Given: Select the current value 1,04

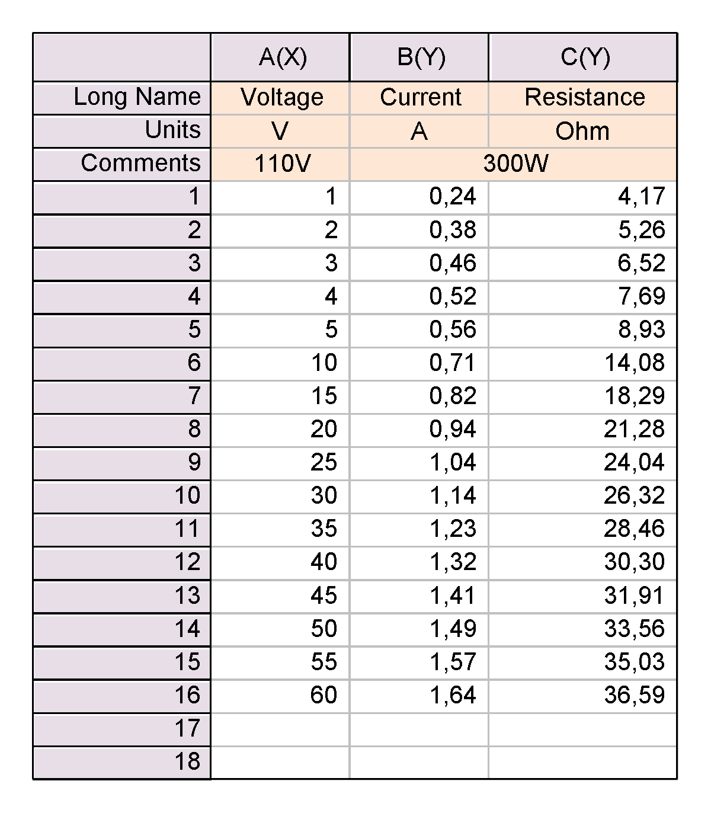Looking at the screenshot, I should click(419, 463).
